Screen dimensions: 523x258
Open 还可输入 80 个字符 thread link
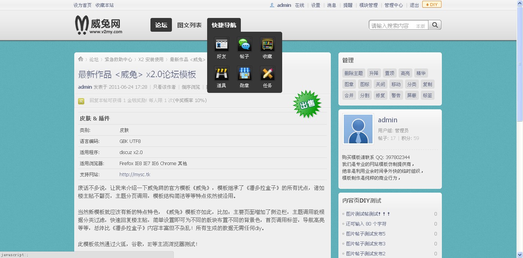tap(366, 224)
